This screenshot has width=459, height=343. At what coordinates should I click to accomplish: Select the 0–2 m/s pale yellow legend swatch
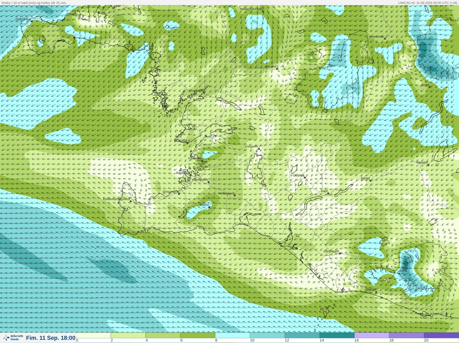tap(93, 335)
